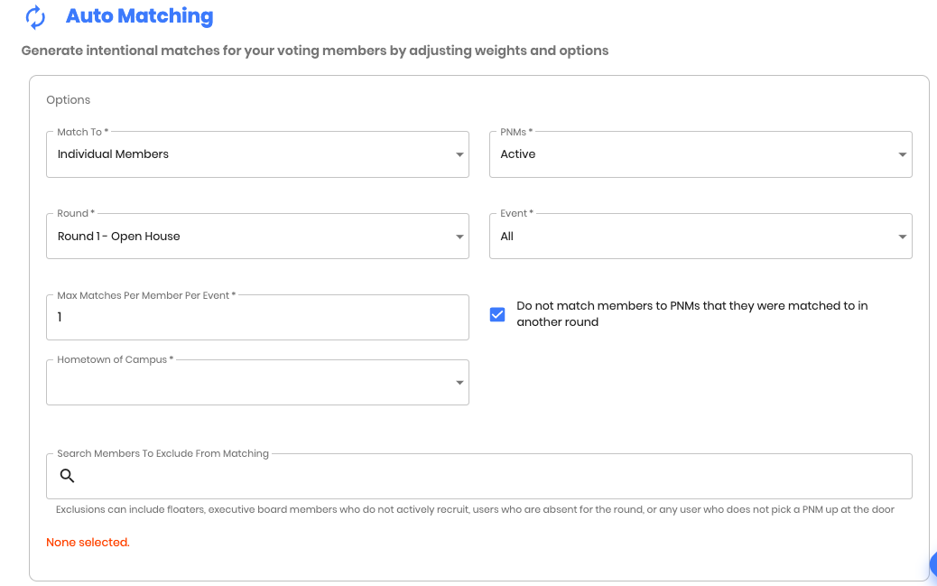The height and width of the screenshot is (586, 937).
Task: Focus the Search Members To Exclude field
Action: 479,477
